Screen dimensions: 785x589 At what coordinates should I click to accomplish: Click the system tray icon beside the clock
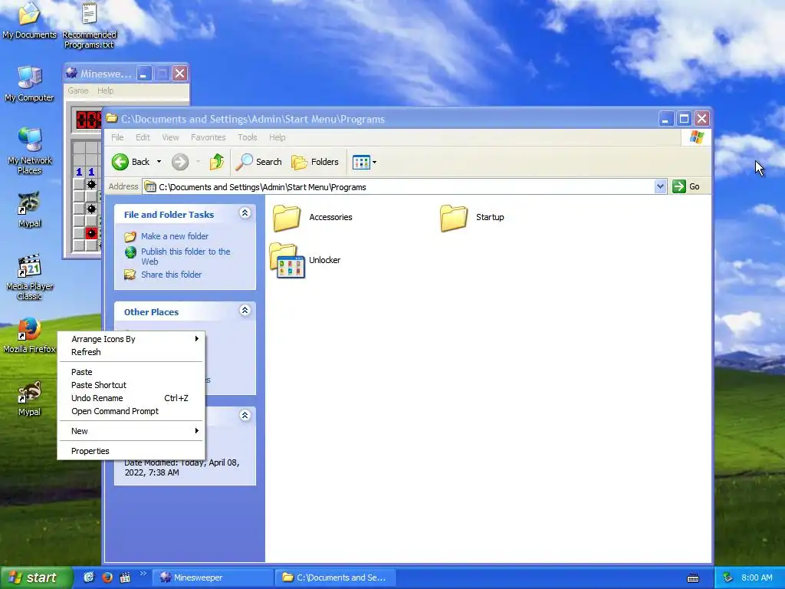[x=728, y=577]
